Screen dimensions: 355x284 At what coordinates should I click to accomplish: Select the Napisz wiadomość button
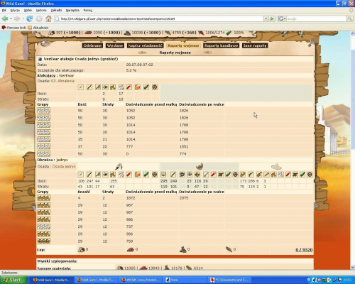point(146,45)
